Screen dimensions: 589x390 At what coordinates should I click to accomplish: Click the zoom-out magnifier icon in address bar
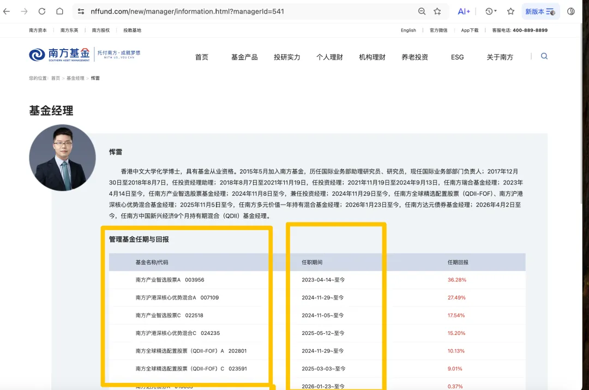(422, 11)
